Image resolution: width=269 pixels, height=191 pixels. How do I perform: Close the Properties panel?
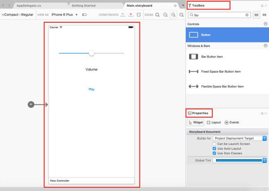266,113
